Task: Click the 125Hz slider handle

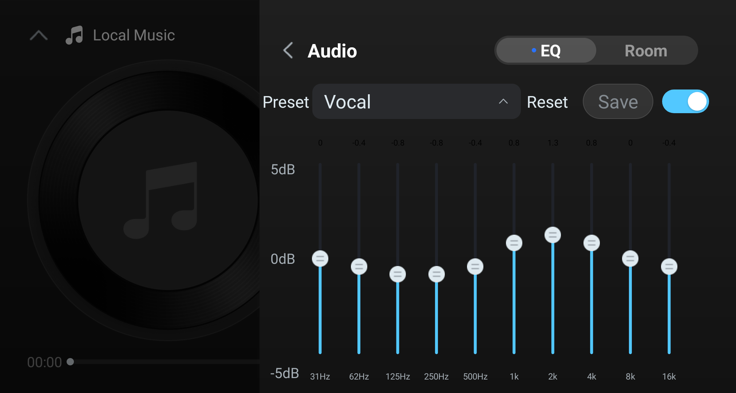Action: (x=397, y=274)
